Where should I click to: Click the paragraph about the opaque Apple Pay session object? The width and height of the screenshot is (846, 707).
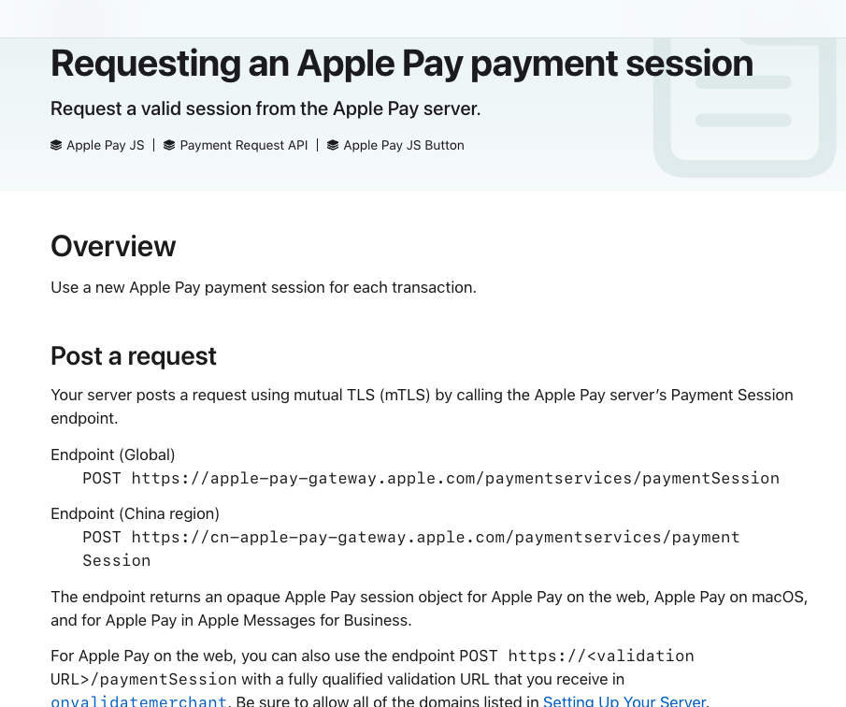coord(429,608)
